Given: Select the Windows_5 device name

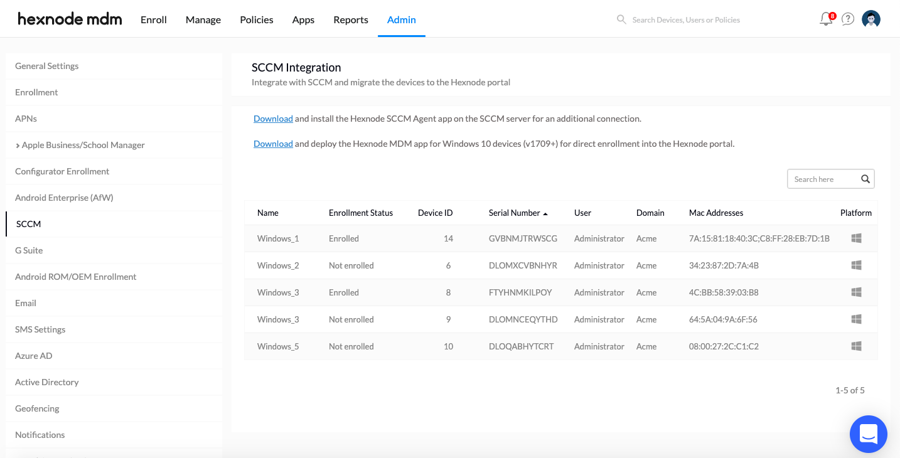Looking at the screenshot, I should tap(278, 346).
